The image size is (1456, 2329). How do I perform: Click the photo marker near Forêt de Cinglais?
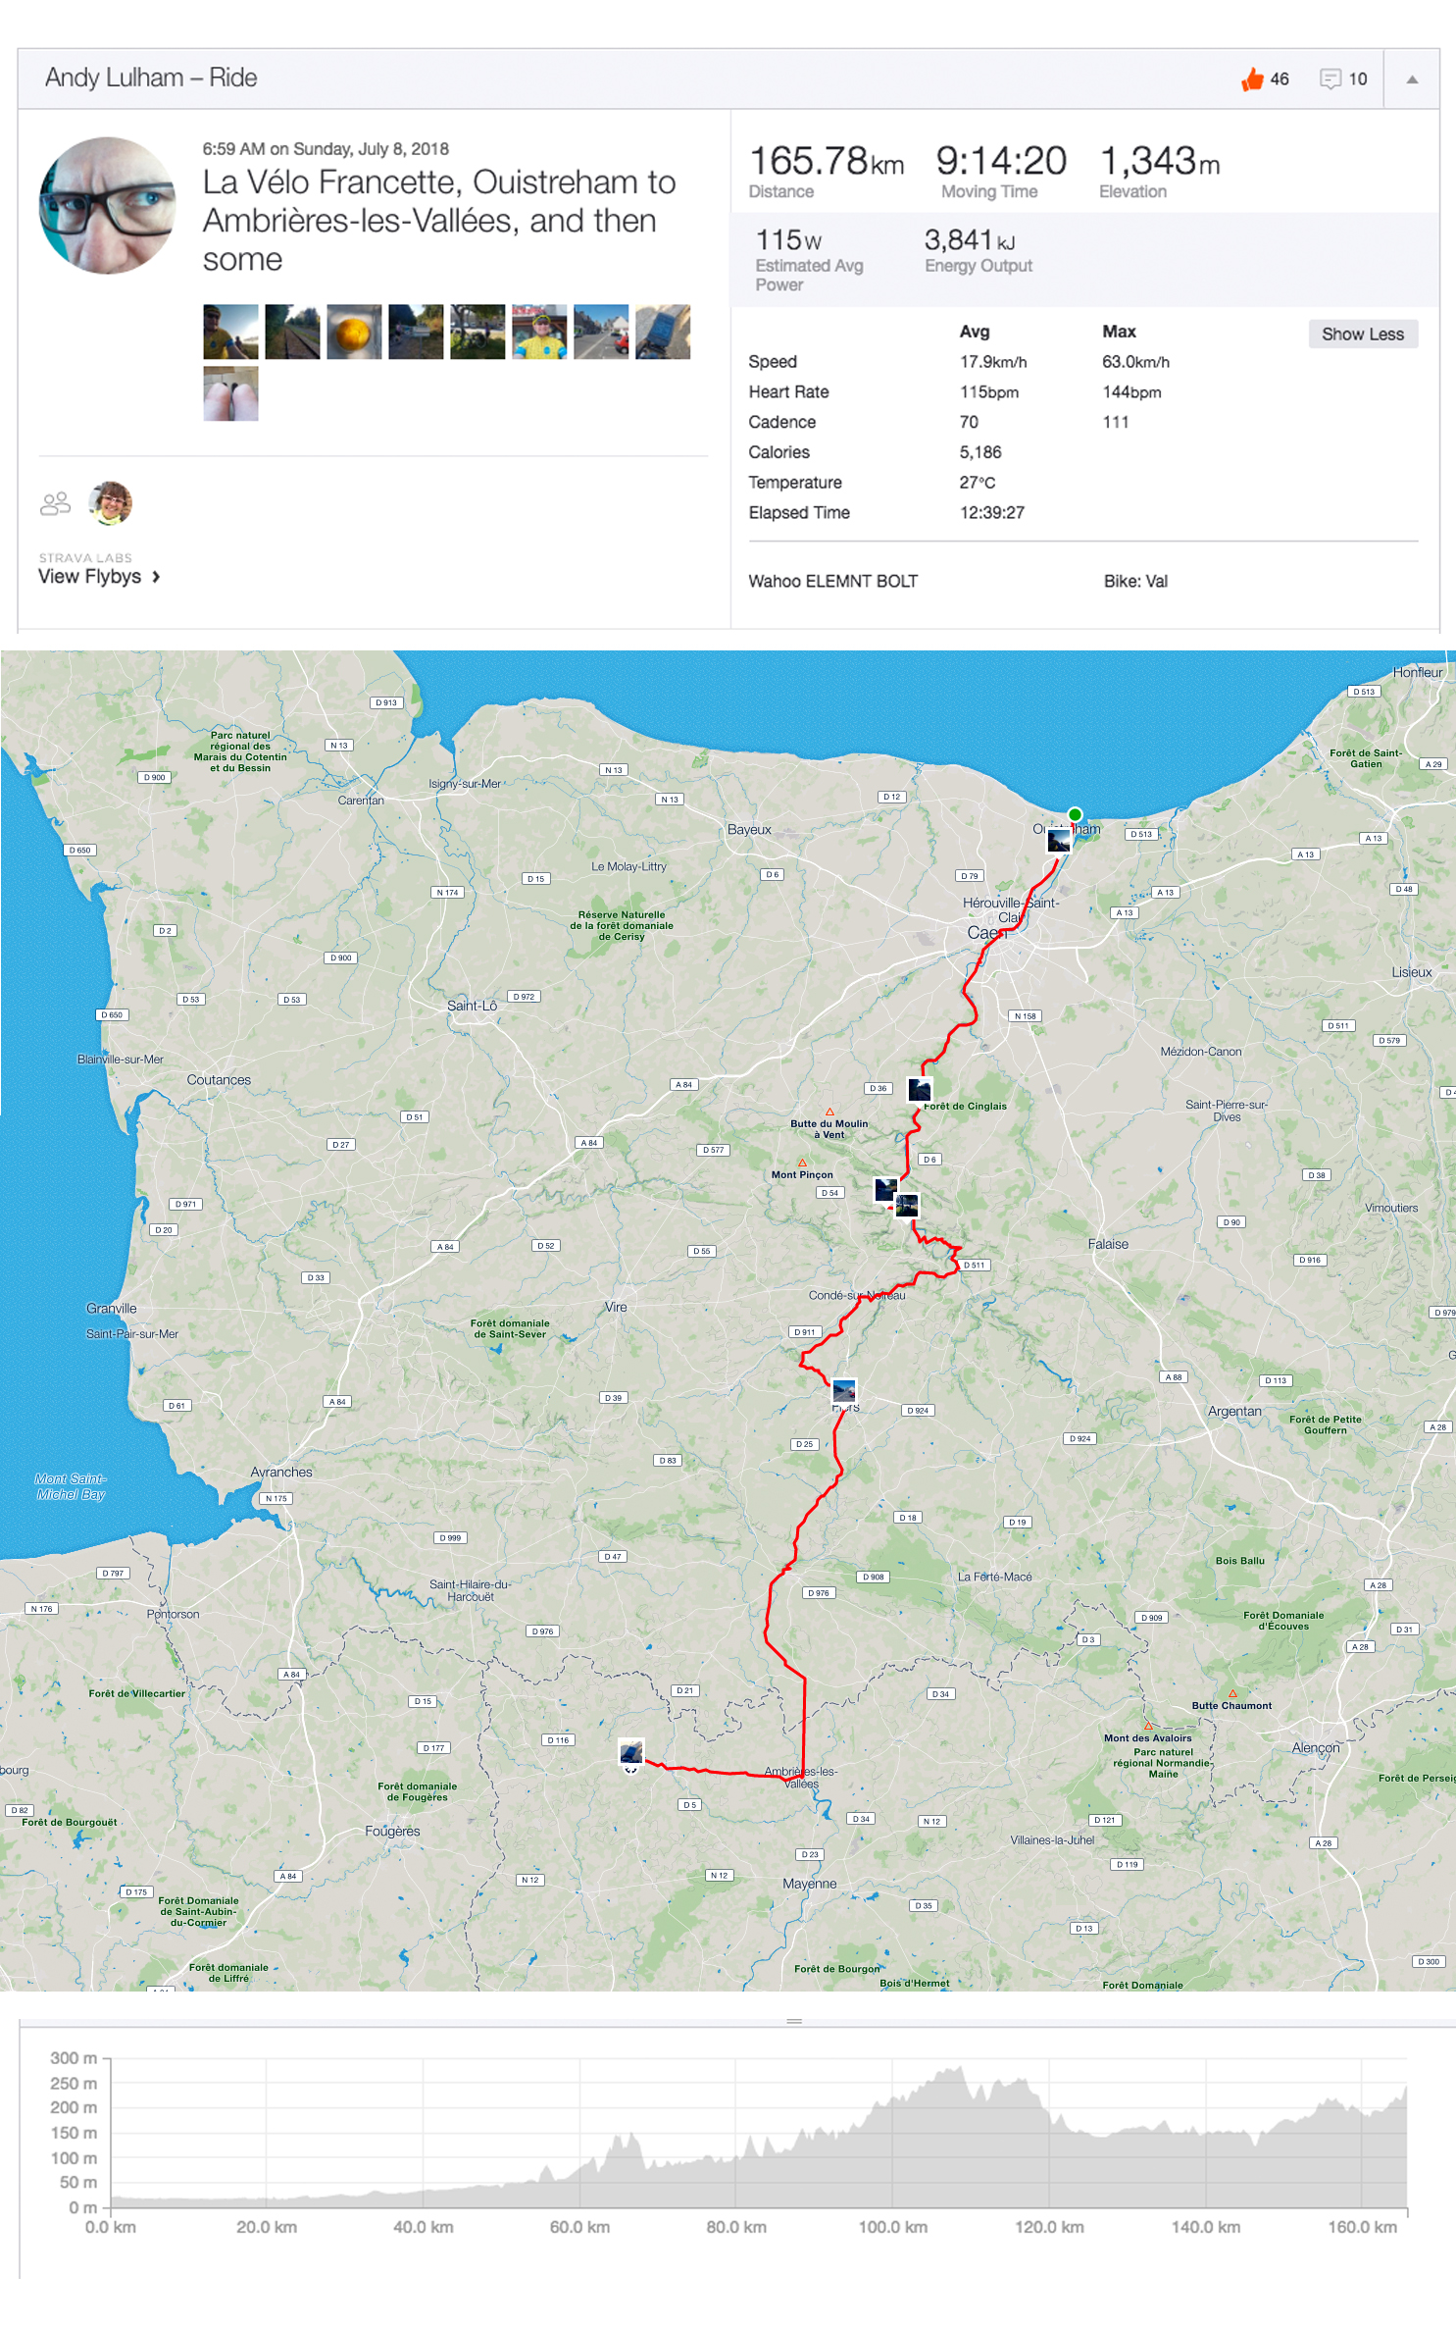(920, 1089)
